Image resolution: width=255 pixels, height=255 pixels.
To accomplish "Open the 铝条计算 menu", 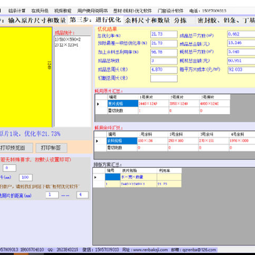I will click(x=17, y=11).
